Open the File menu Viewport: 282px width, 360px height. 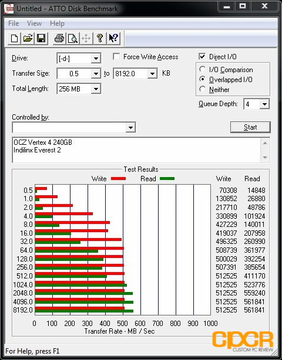(x=14, y=23)
